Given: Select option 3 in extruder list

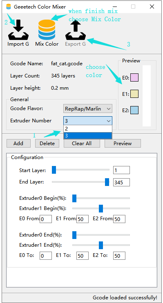Looking at the screenshot, I should point(88,136).
